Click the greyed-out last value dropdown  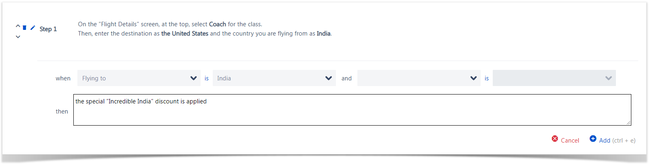(x=554, y=78)
